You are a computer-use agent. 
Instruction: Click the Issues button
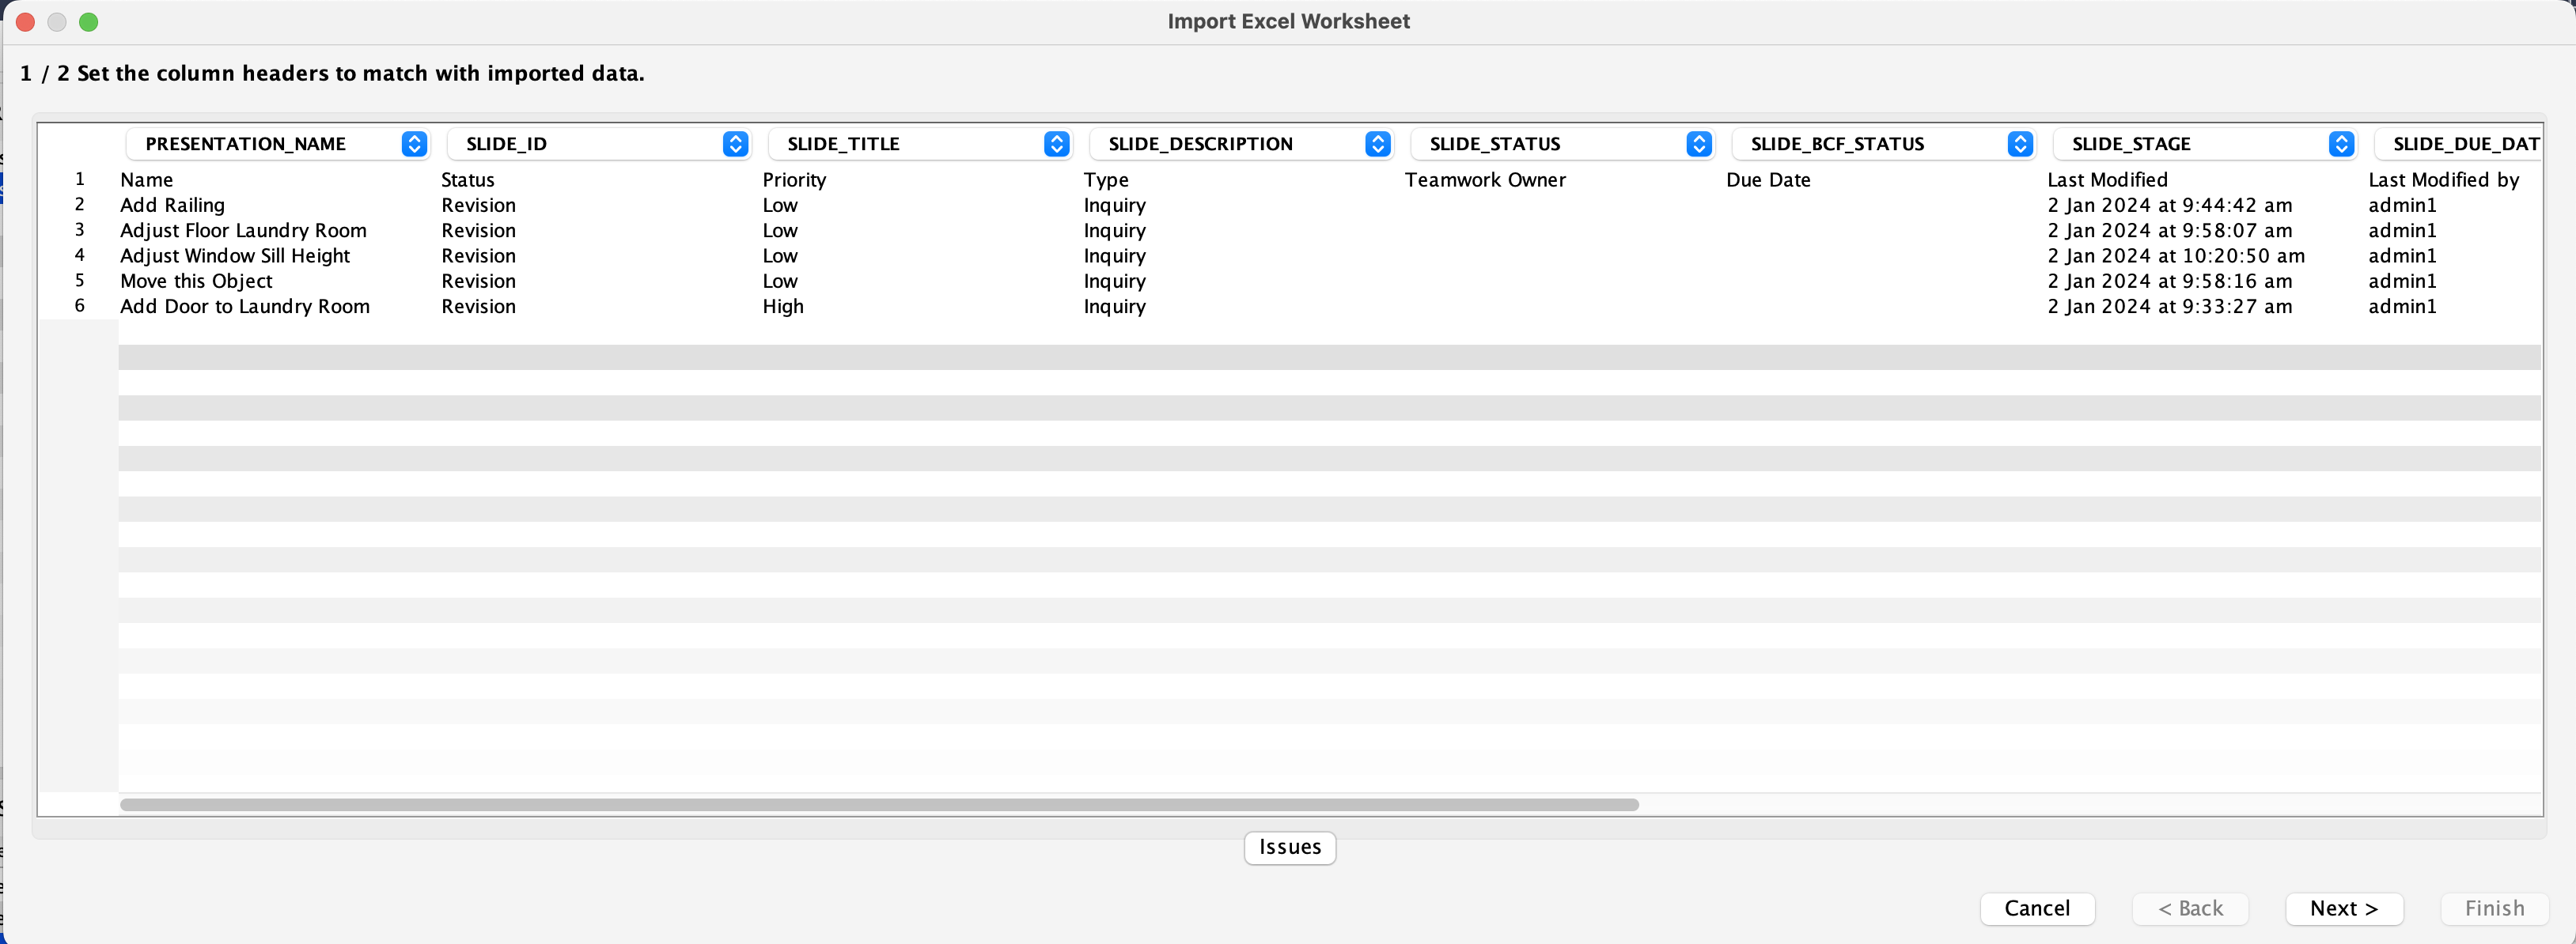pyautogui.click(x=1289, y=847)
